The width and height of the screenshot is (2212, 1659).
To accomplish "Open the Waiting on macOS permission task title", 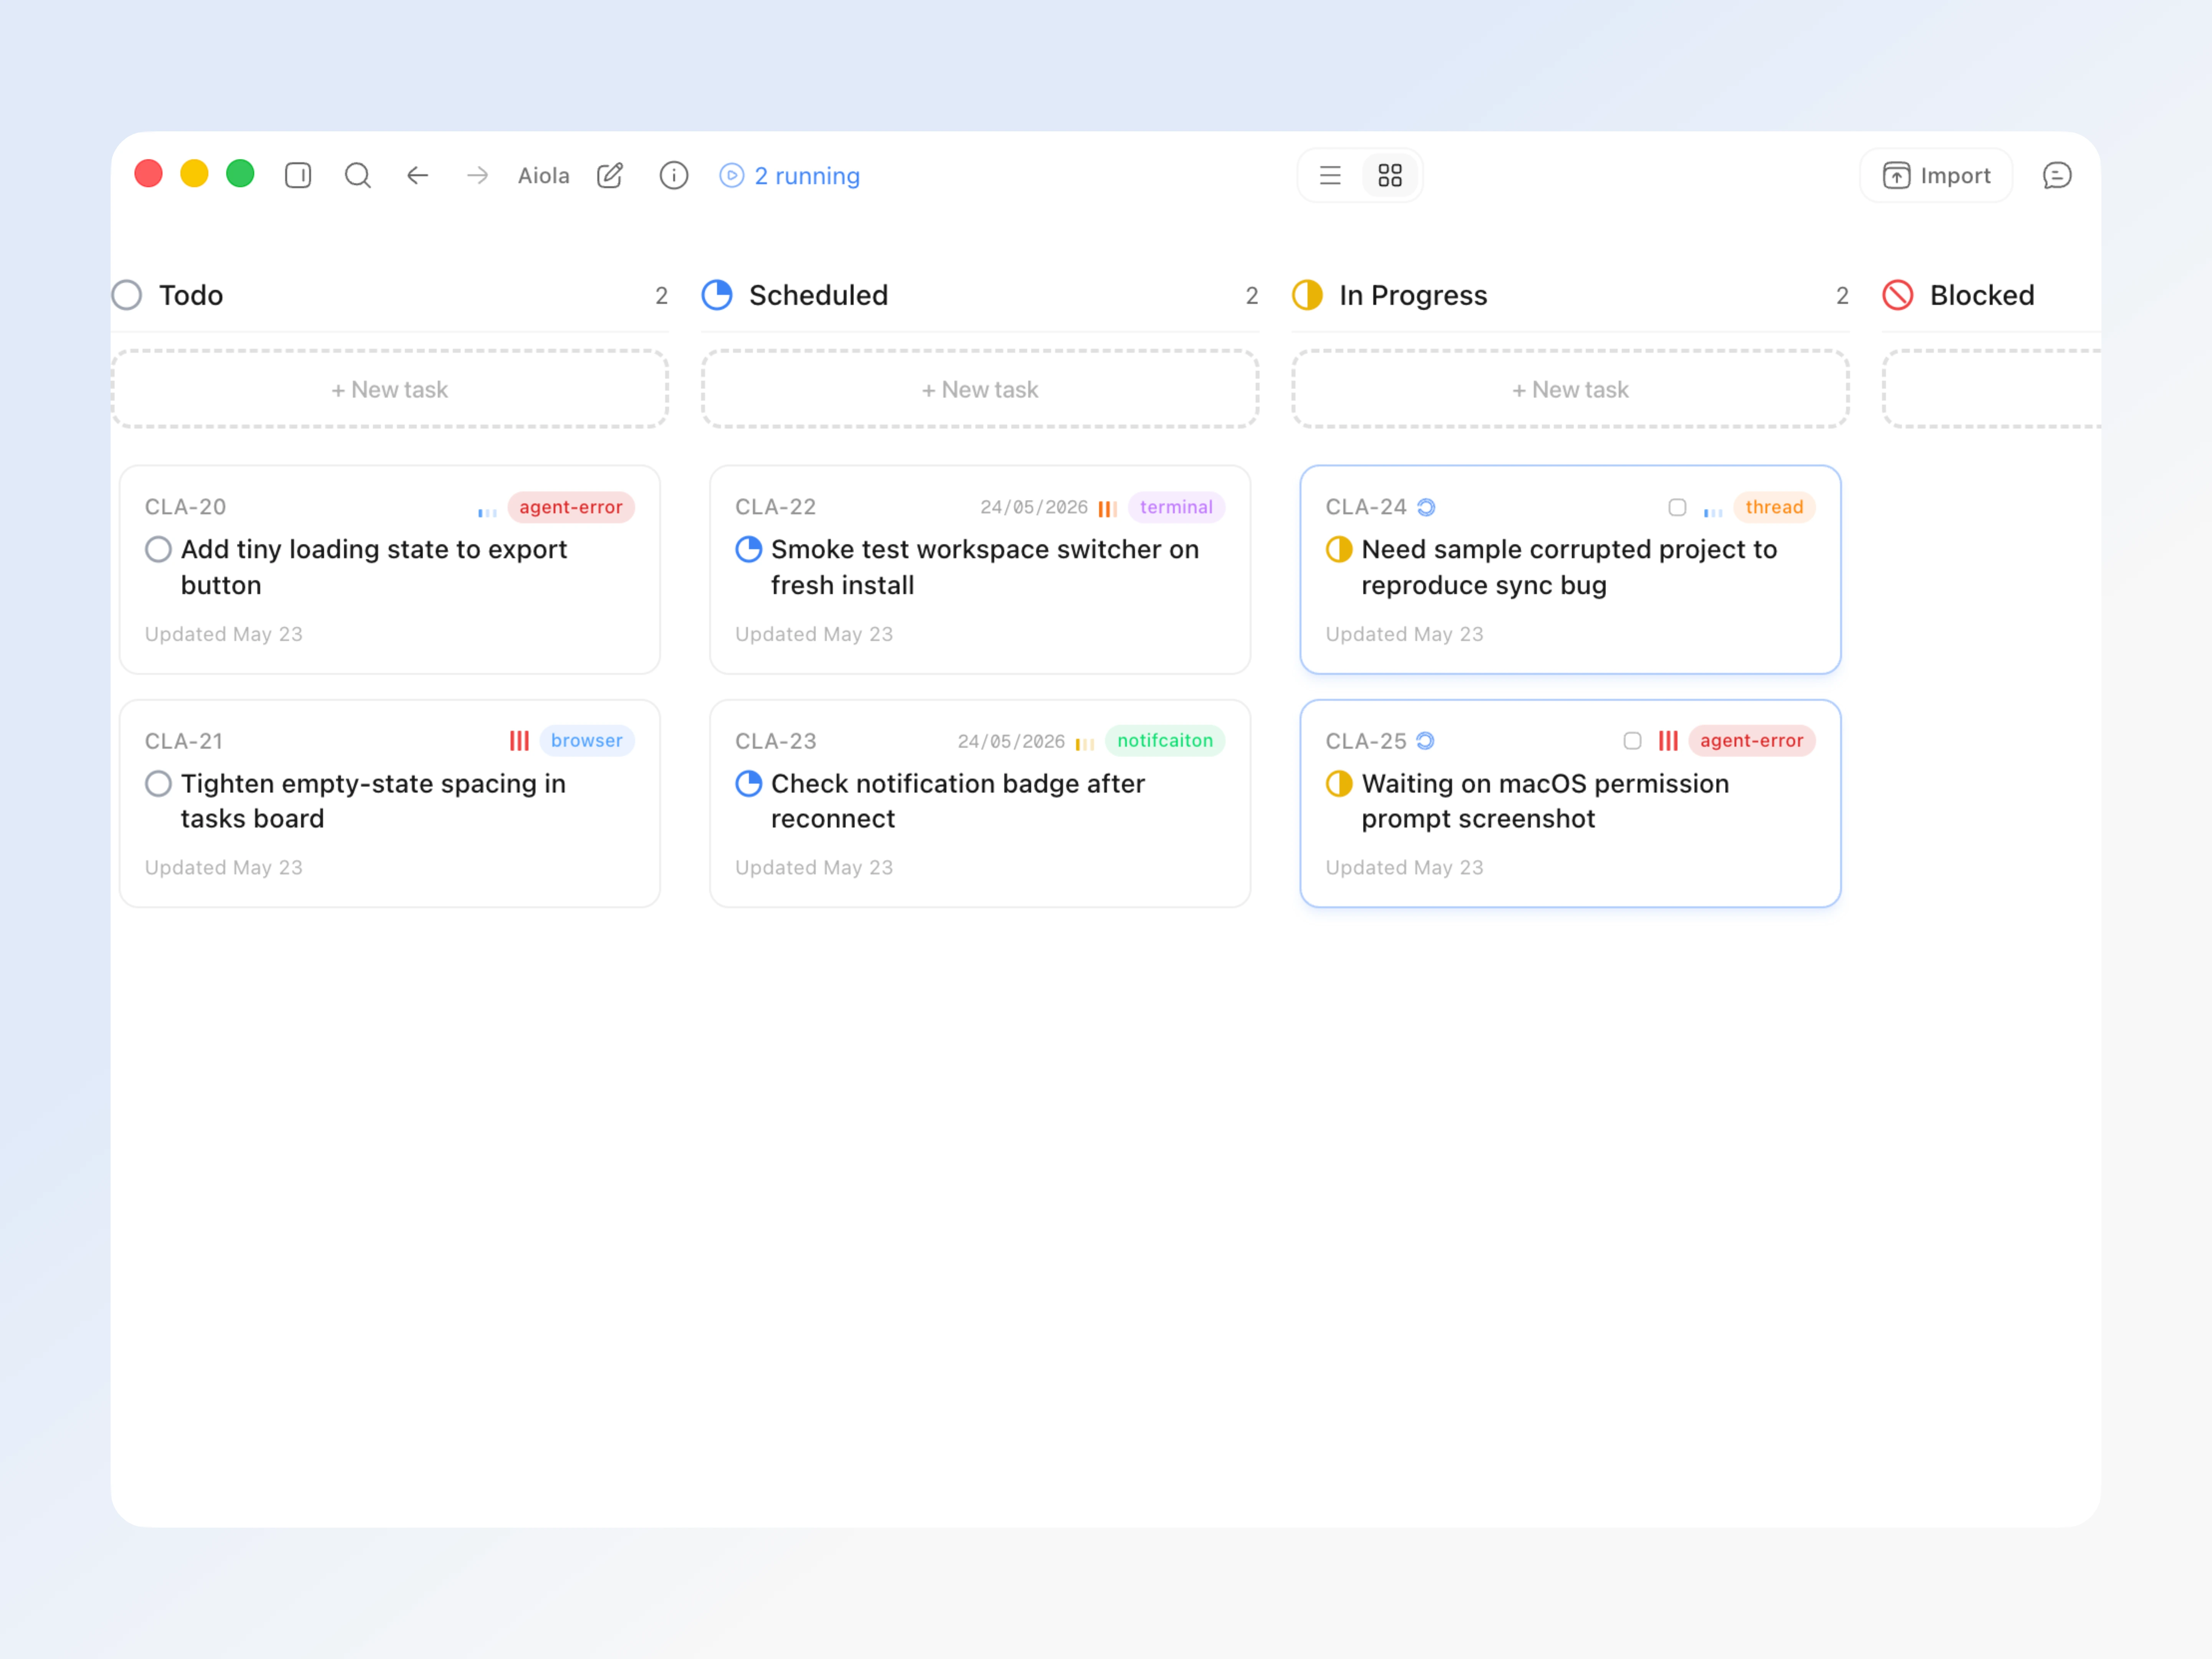I will pos(1545,801).
